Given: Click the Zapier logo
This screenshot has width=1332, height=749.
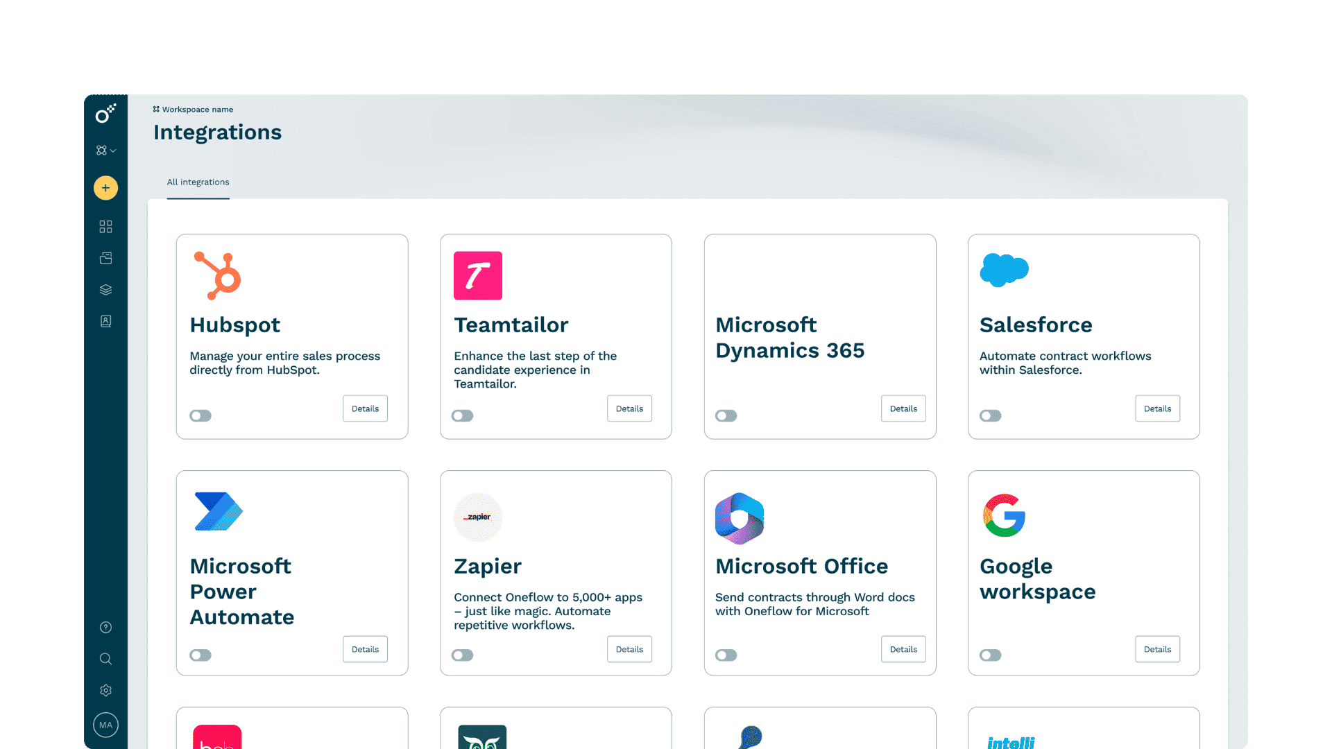Looking at the screenshot, I should click(478, 517).
